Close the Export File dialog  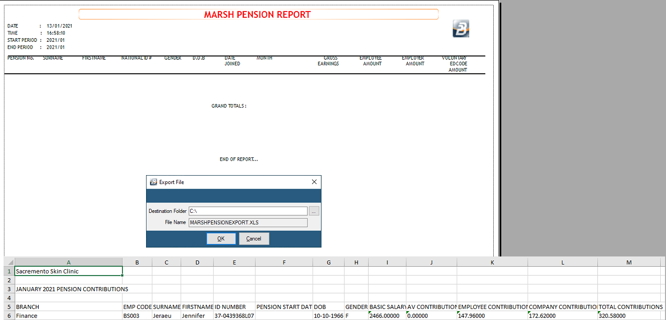coord(314,182)
